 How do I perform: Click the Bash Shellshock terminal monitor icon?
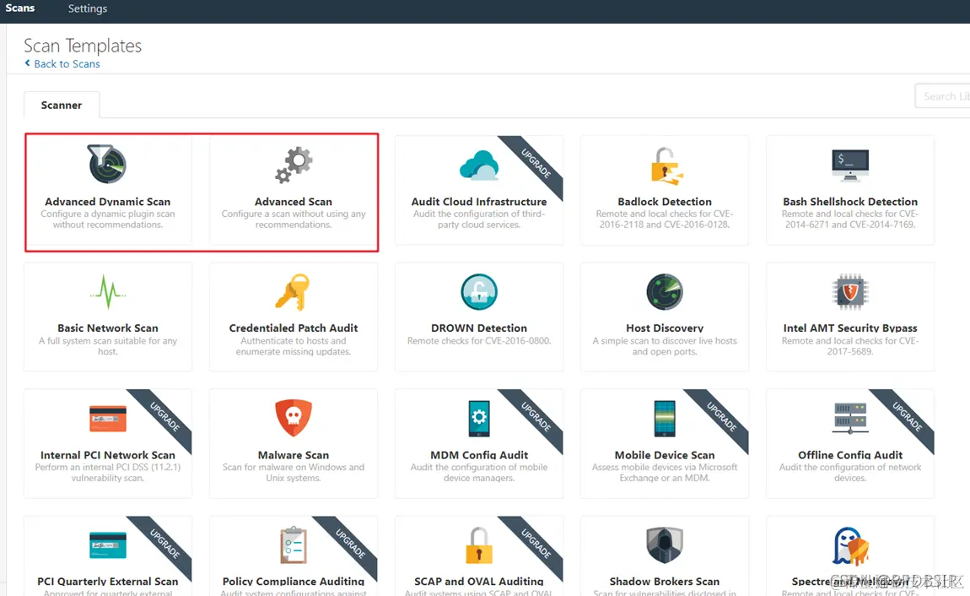click(850, 165)
